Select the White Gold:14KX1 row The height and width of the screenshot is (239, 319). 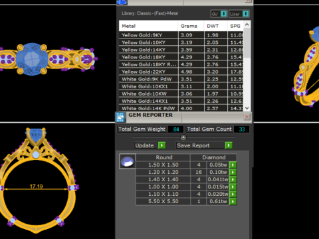181,101
